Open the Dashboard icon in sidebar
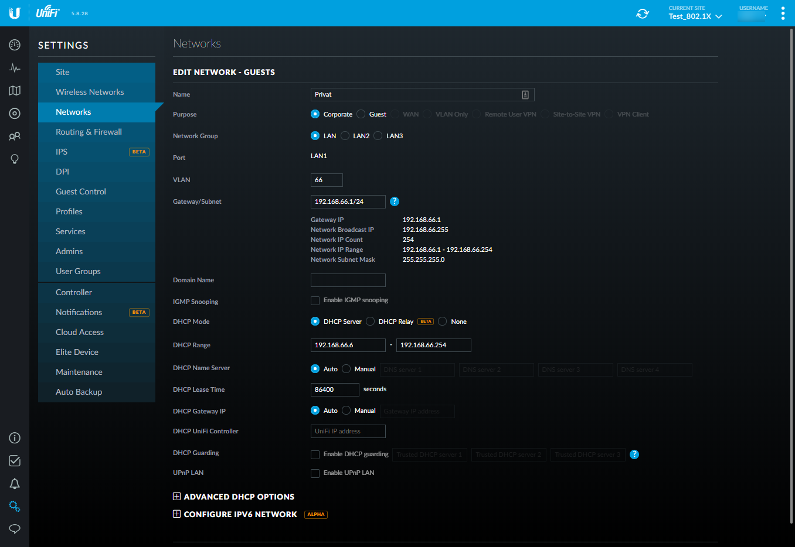Viewport: 795px width, 547px height. tap(15, 45)
